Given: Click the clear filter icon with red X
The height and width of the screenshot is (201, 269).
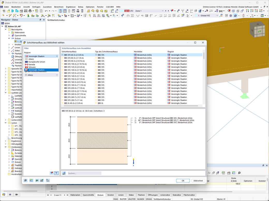Looking at the screenshot, I should [x=52, y=173].
